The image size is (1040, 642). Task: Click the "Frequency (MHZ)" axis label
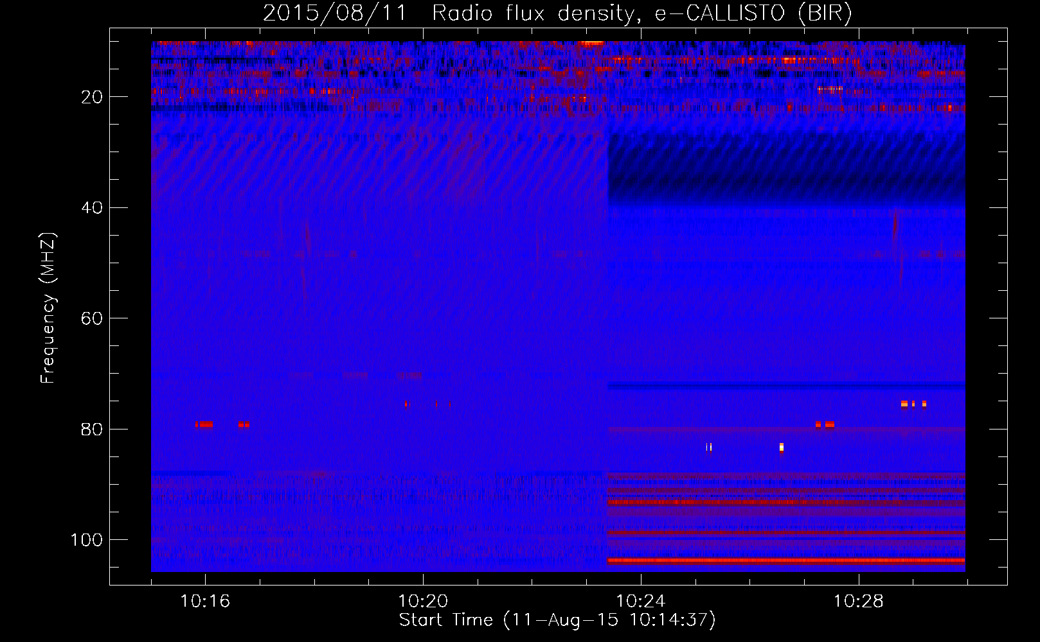click(48, 308)
